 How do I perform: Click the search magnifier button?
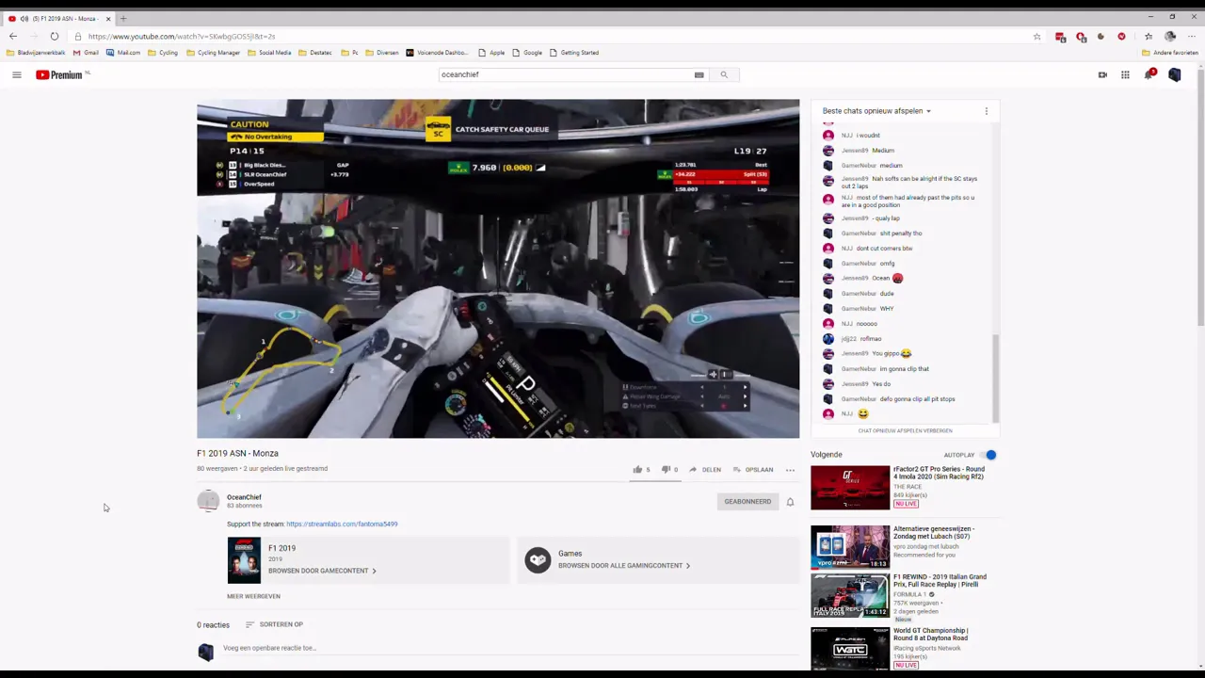[724, 74]
